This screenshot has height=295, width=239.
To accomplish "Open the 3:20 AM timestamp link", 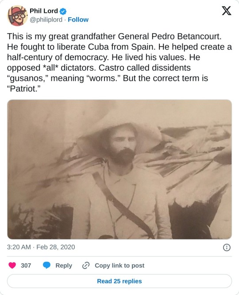I will (x=19, y=247).
